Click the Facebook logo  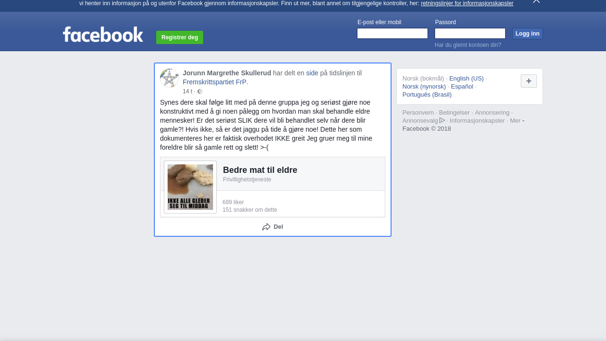pyautogui.click(x=103, y=35)
